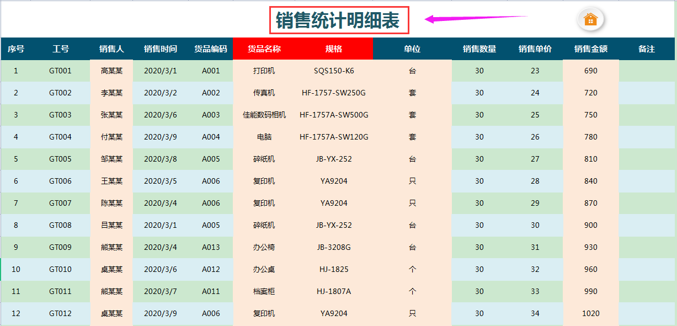Select the unit price cell showing 29

click(x=535, y=203)
